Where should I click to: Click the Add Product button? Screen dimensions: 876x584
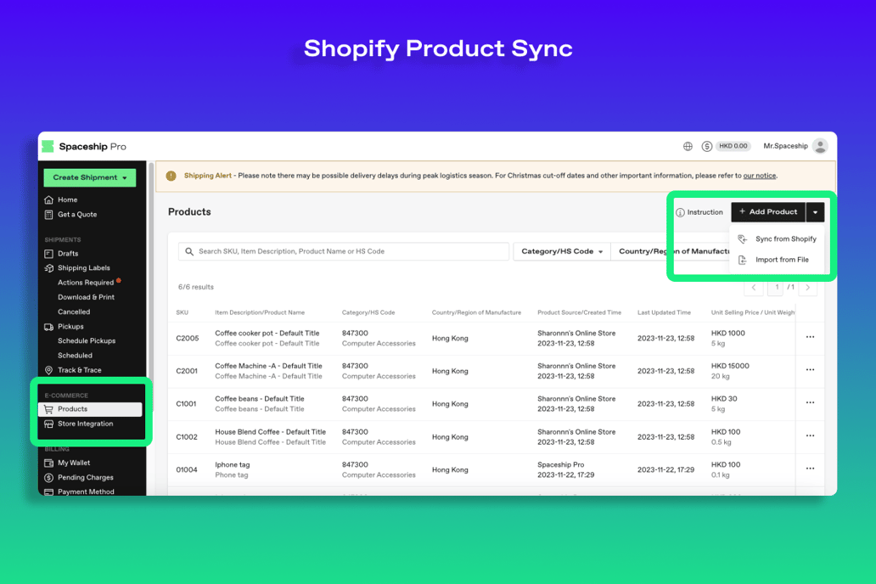coord(768,211)
